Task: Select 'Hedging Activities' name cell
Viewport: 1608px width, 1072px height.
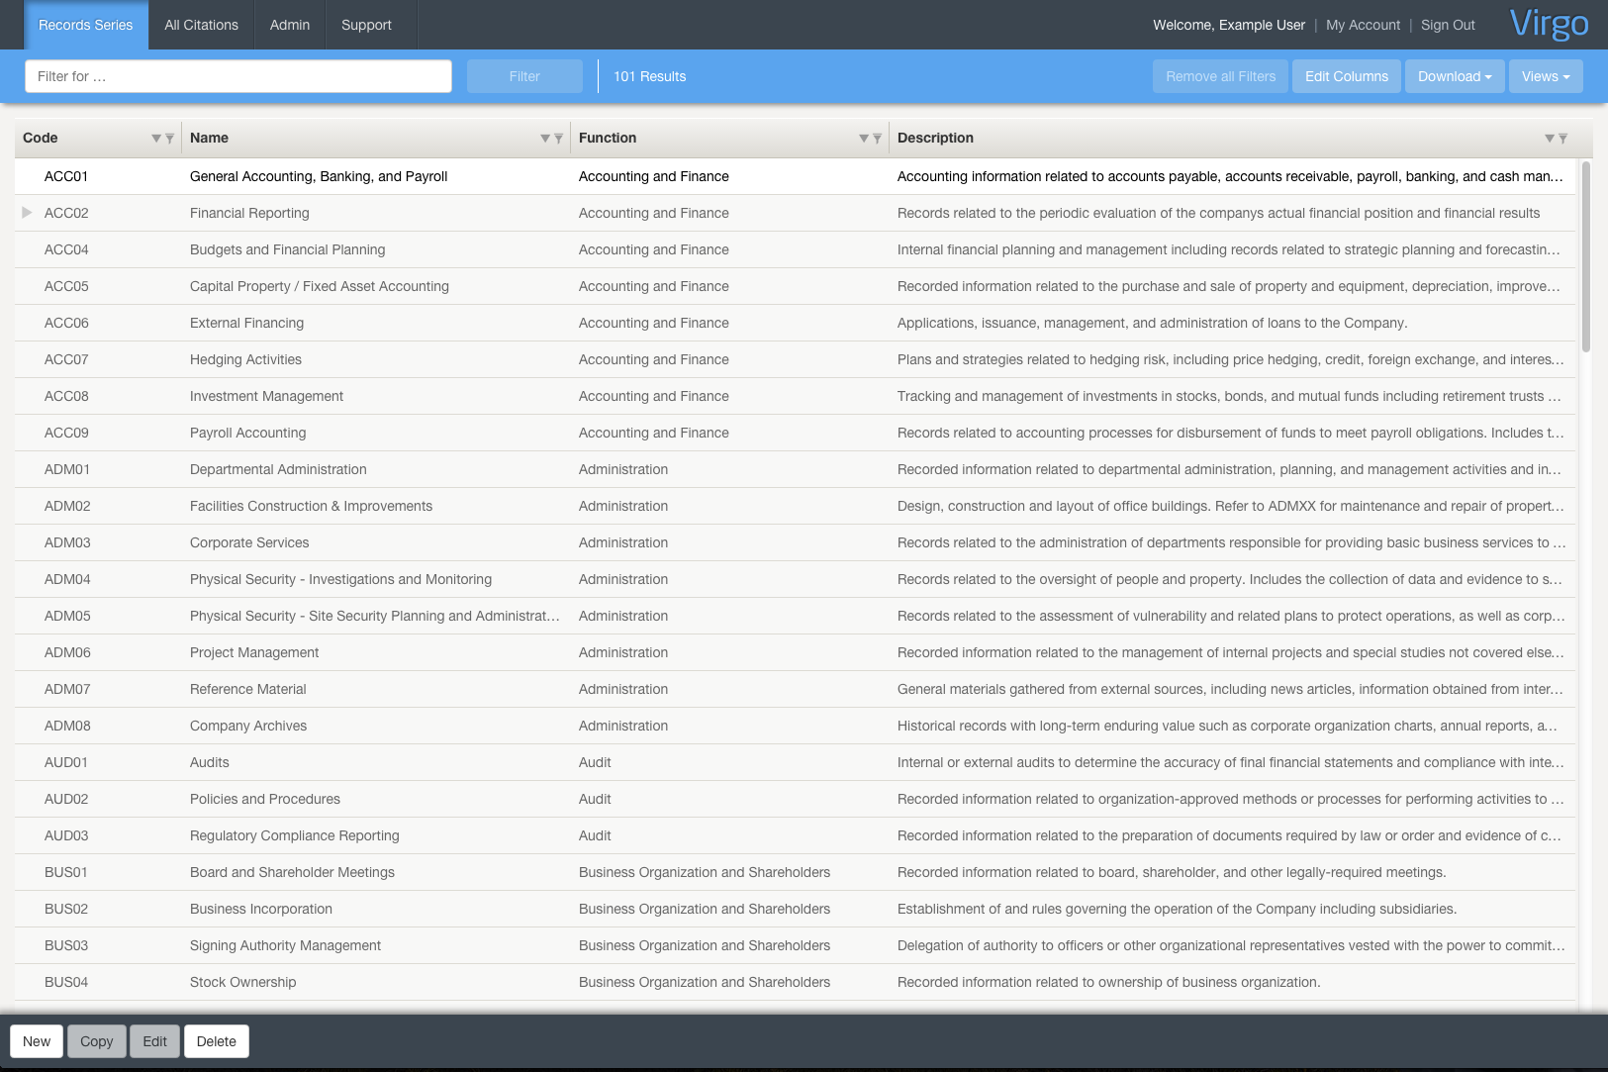Action: [245, 359]
